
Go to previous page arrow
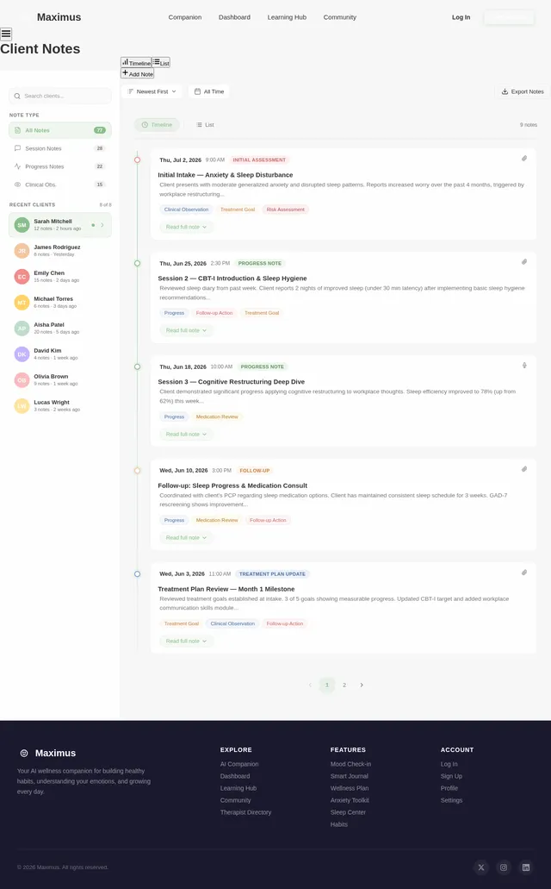pos(310,685)
